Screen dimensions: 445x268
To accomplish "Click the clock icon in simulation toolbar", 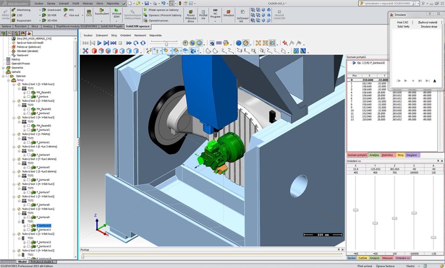I will click(x=185, y=43).
